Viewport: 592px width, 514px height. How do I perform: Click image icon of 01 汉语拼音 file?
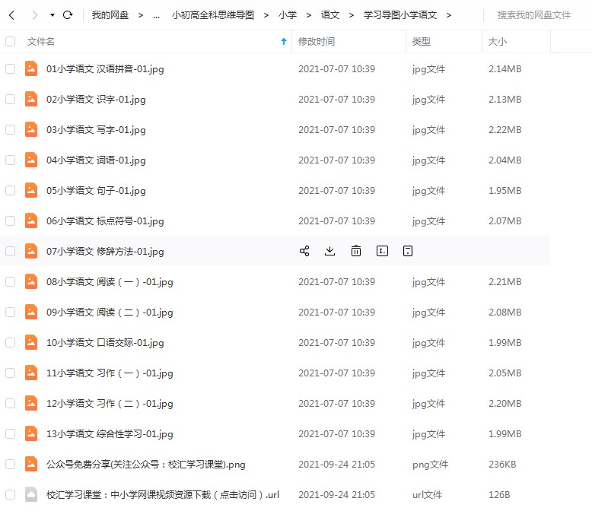(31, 68)
